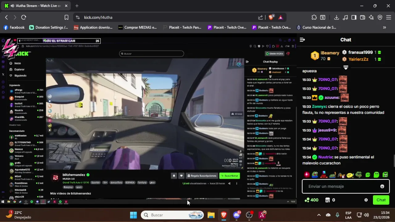Open Brave Leo AI sparkle icon
The height and width of the screenshot is (222, 395).
371,18
